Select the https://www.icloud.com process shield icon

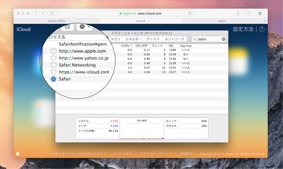(53, 72)
